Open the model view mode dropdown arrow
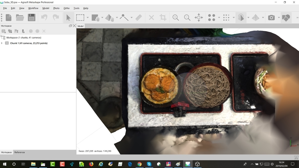Viewport: 299px width, 168px height. (248, 17)
